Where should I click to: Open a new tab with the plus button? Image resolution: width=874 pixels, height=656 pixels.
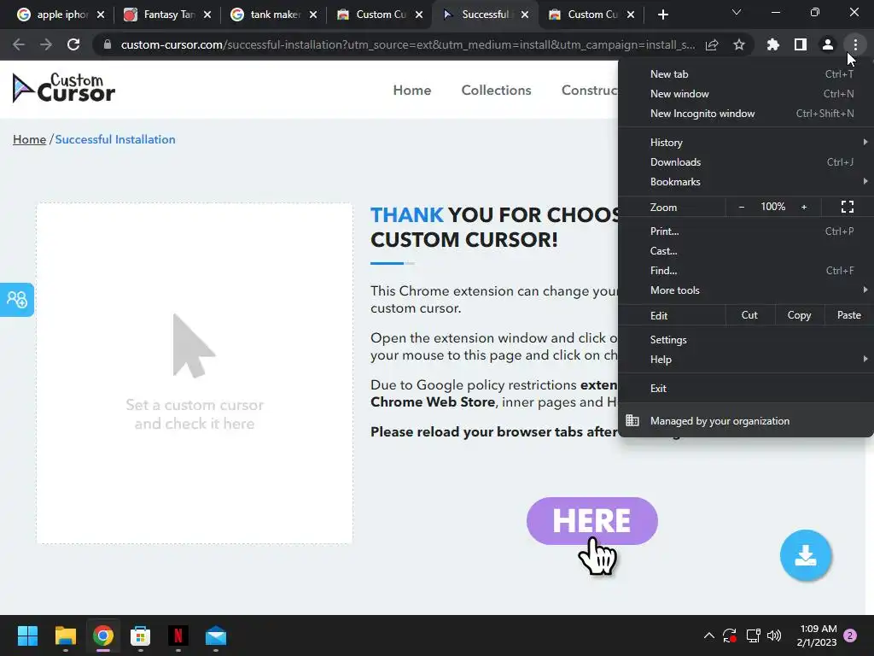click(662, 15)
